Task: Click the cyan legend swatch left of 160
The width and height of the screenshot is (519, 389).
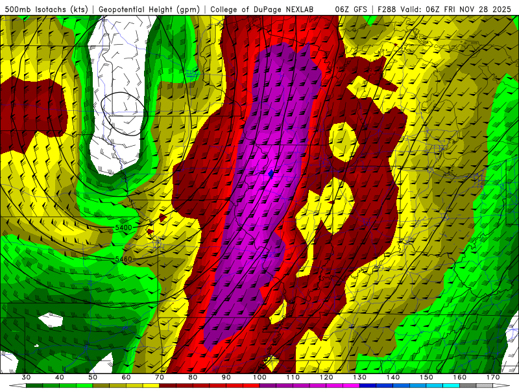Action: (452, 386)
